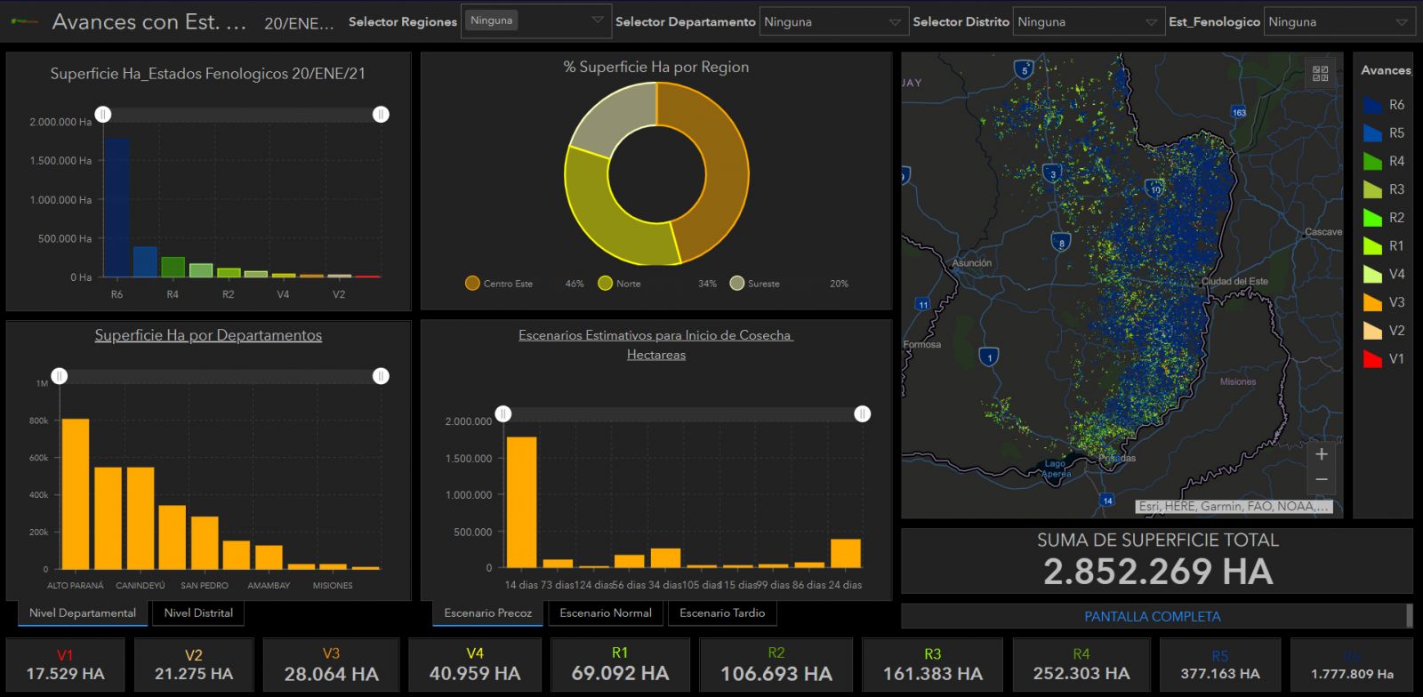Grab the left range handle of Departamentos chart

tap(60, 376)
